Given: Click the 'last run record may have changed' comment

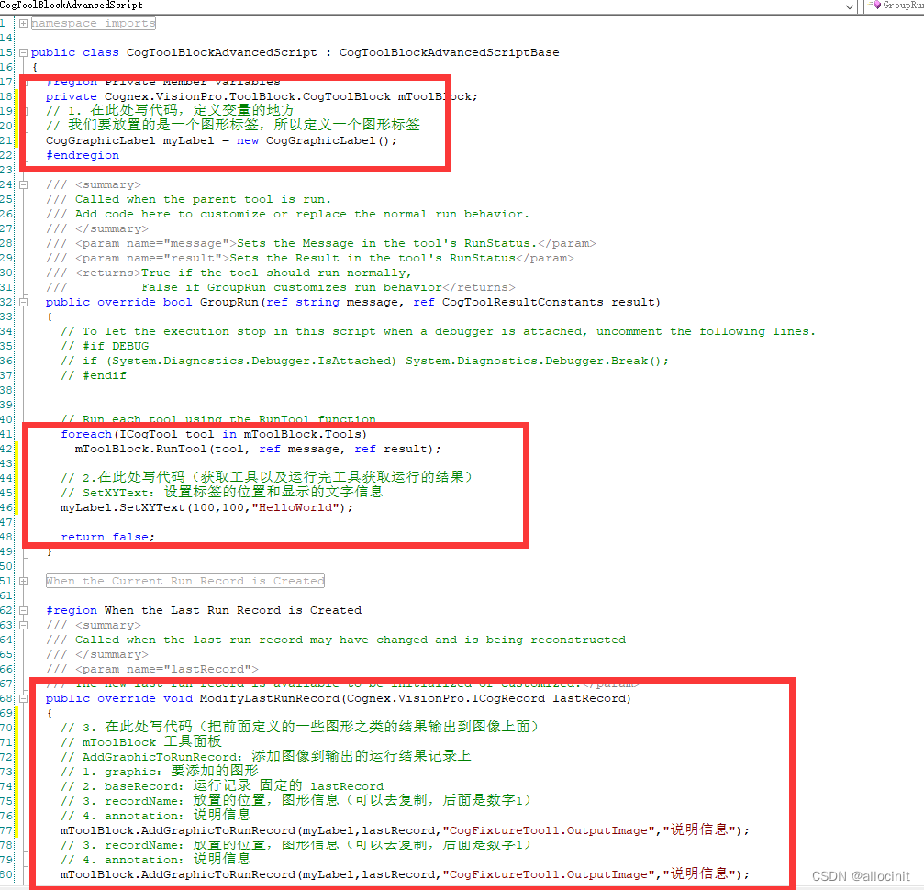Looking at the screenshot, I should coord(336,640).
